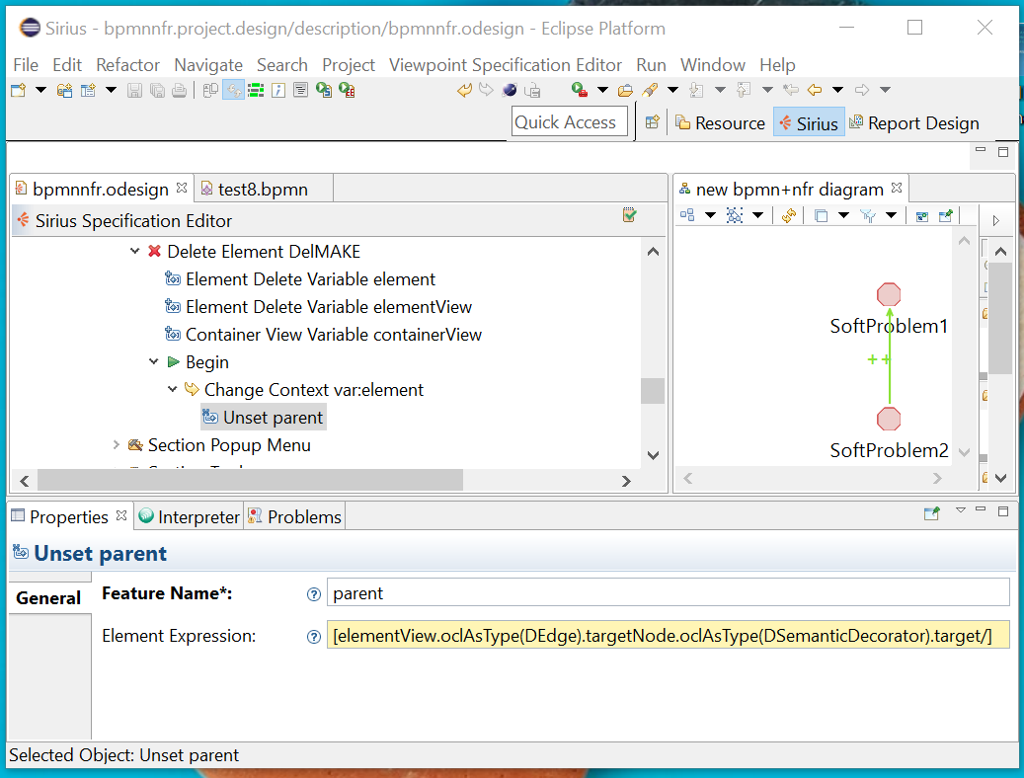
Task: Select the SoftProblem2 node in diagram
Action: pos(888,419)
